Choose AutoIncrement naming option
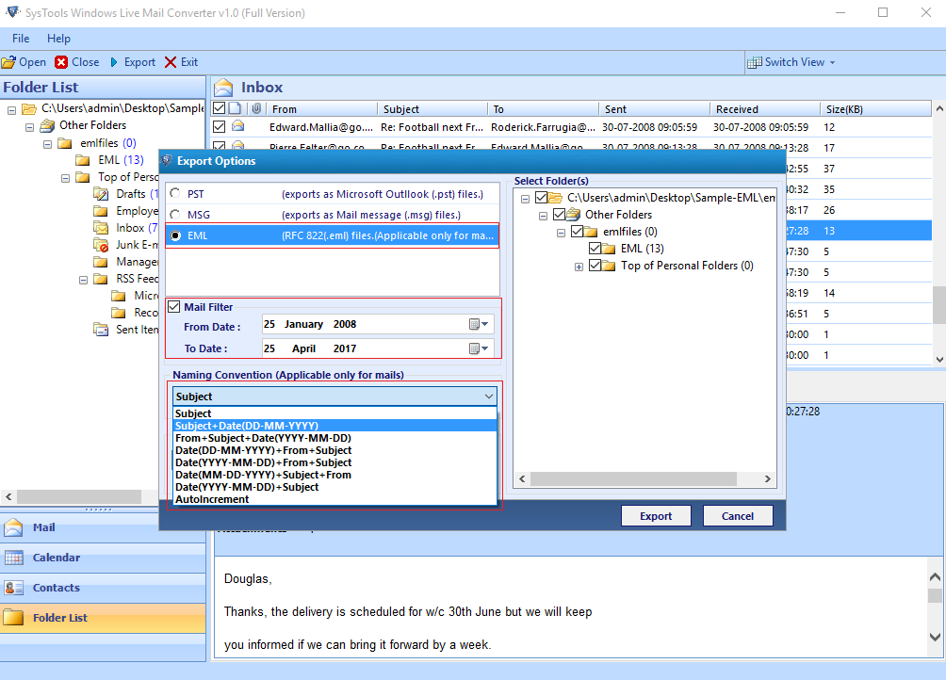 click(x=334, y=499)
